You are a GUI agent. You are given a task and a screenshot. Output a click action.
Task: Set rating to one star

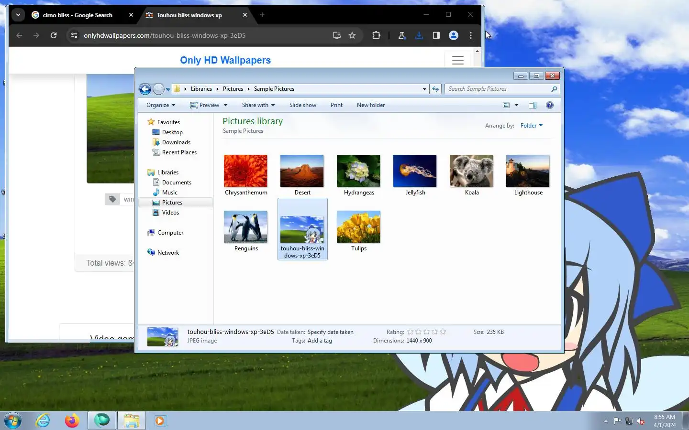[x=410, y=332]
